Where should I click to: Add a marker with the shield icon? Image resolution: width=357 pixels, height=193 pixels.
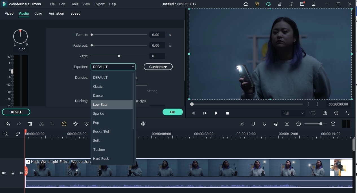coord(253,124)
